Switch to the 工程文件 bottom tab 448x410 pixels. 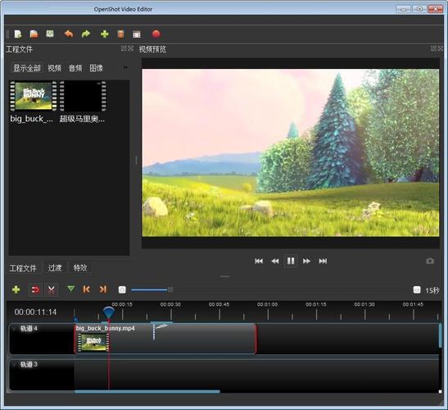click(23, 268)
